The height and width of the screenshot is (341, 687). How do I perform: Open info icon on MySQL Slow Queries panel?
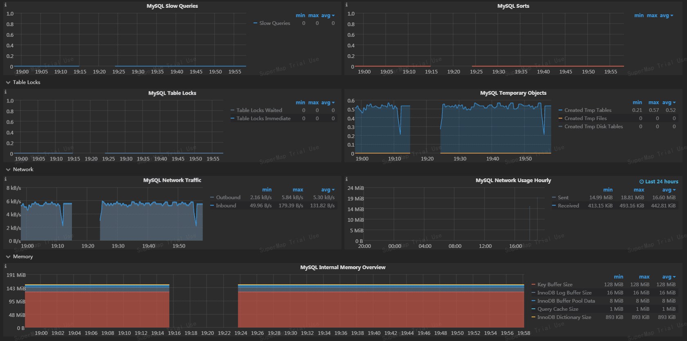tap(5, 5)
